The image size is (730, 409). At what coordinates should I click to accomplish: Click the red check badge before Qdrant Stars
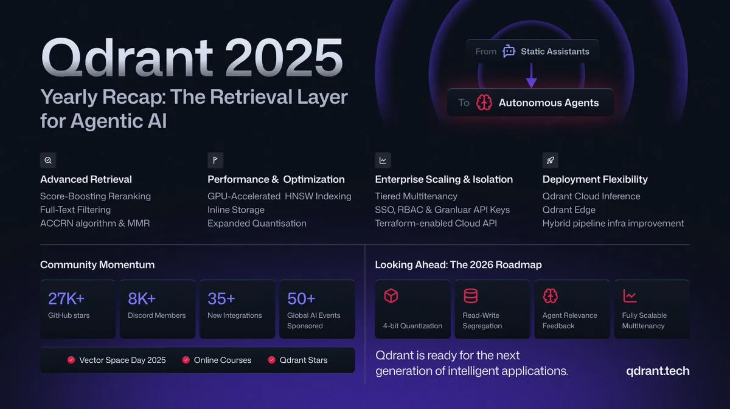(x=272, y=360)
